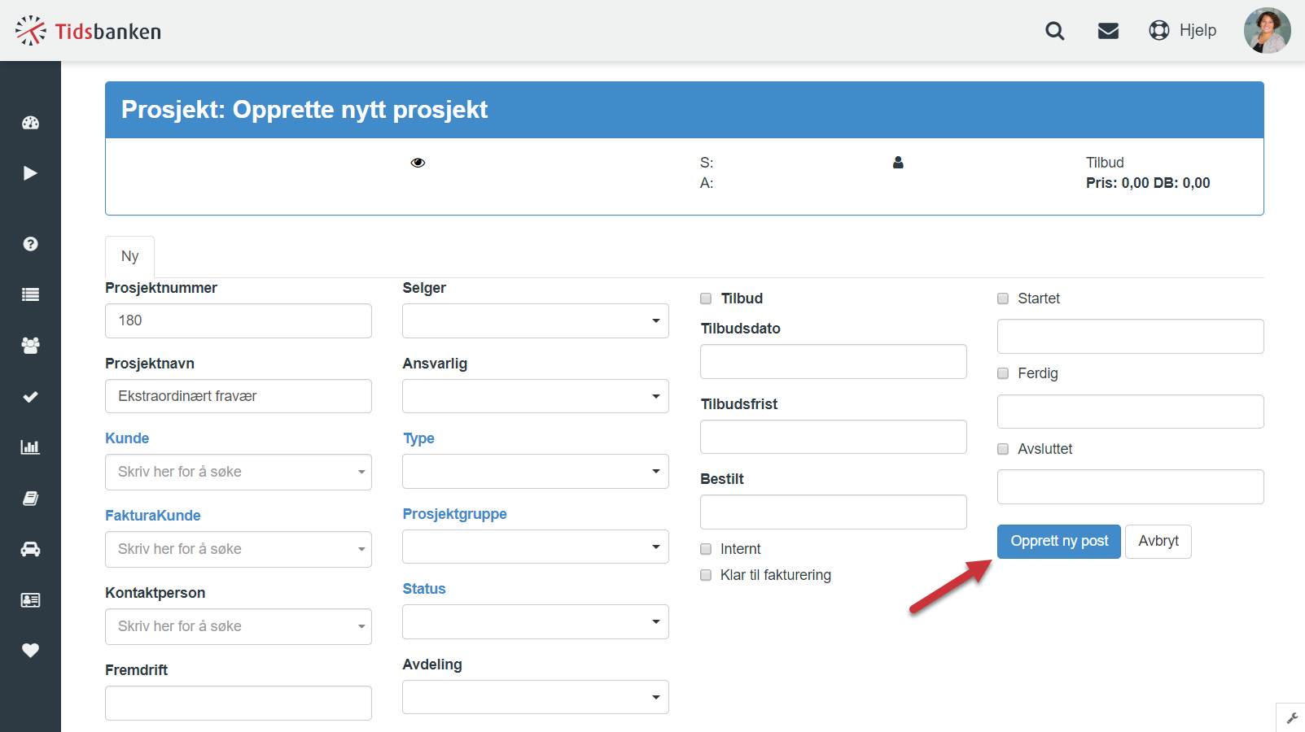The image size is (1305, 732).
Task: Follow the FakturaKunde label link
Action: [x=153, y=516]
